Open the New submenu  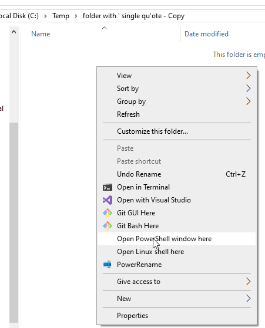pyautogui.click(x=177, y=299)
